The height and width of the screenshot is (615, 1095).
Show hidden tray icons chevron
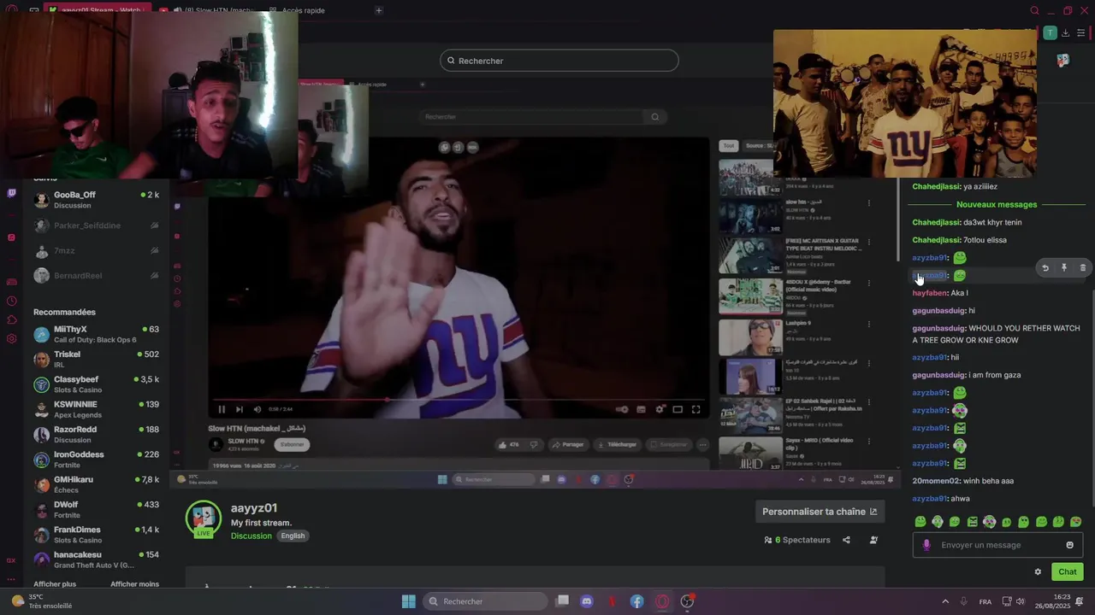[x=945, y=601]
